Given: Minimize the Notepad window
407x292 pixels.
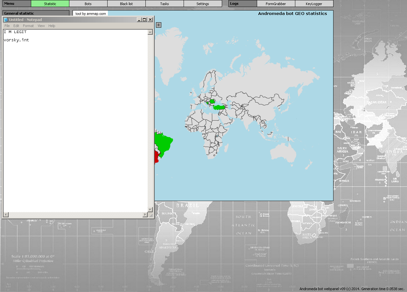Looking at the screenshot, I should tap(139, 20).
